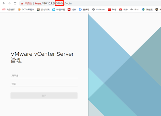Image resolution: width=161 pixels, height=116 pixels.
Task: Open the 华为 bookmark
Action: pos(123,10)
